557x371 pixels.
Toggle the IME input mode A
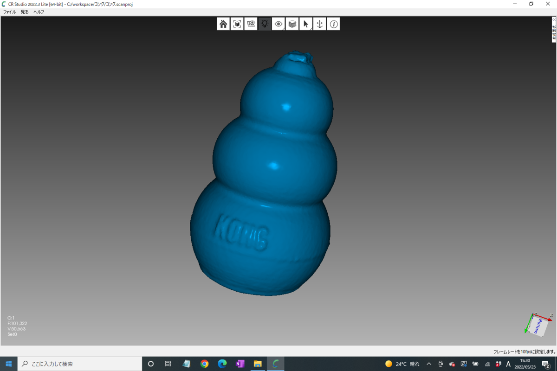[x=508, y=364]
